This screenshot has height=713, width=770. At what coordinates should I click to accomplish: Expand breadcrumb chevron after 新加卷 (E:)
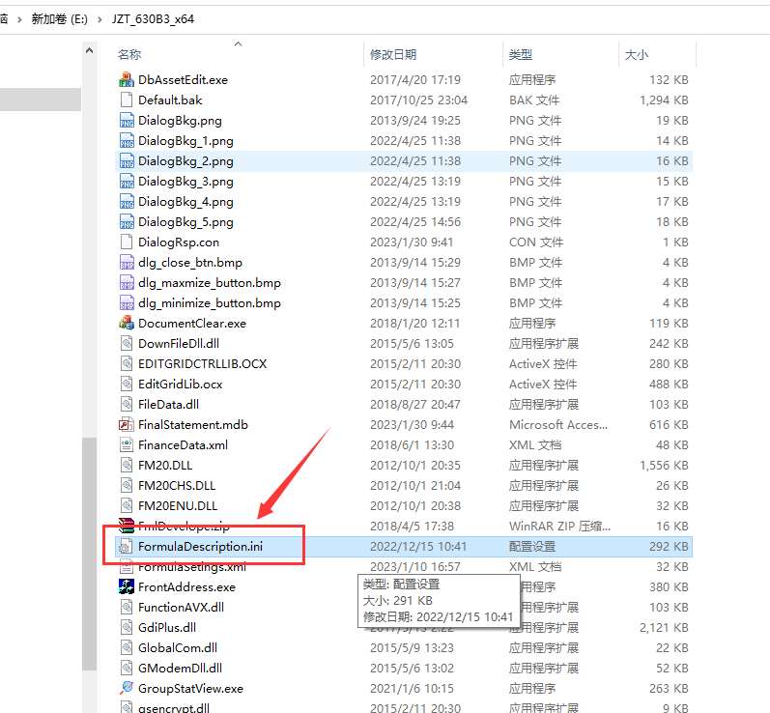coord(100,19)
